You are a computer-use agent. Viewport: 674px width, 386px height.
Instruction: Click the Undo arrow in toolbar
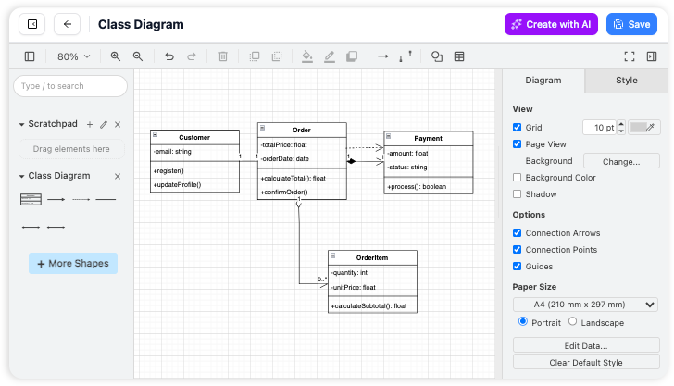coord(168,56)
